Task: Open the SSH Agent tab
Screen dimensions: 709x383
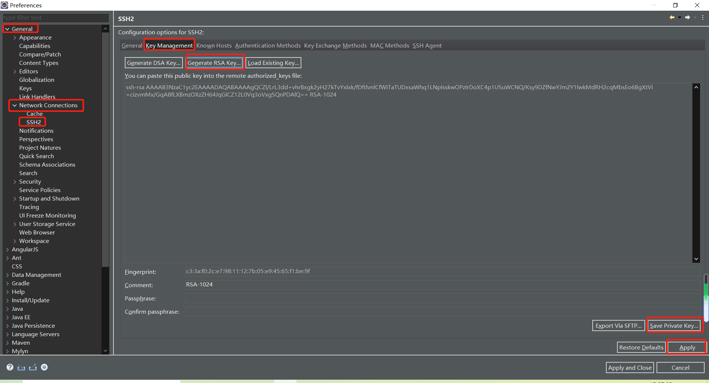Action: click(427, 45)
